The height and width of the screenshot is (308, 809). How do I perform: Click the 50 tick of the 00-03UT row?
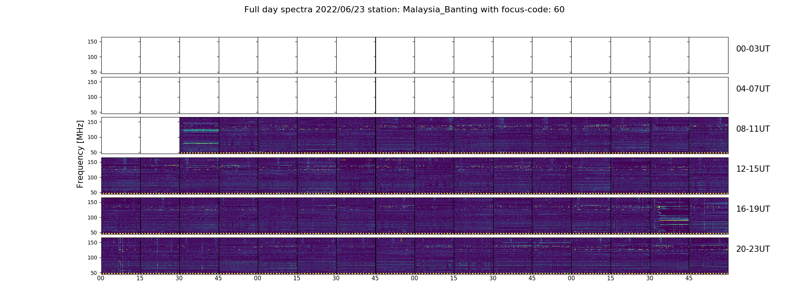click(x=94, y=72)
